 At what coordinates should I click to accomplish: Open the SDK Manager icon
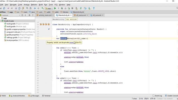pos(89,8)
